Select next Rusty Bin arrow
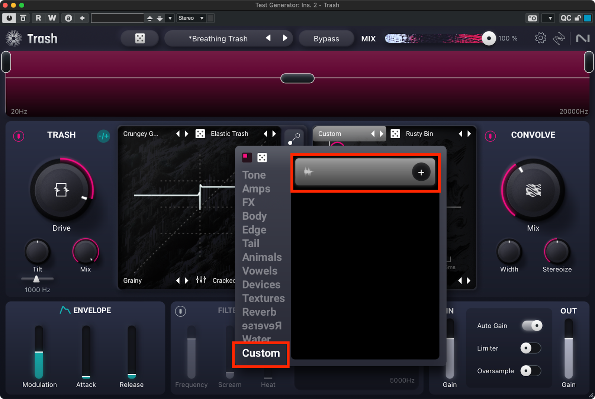The height and width of the screenshot is (399, 595). click(x=469, y=134)
